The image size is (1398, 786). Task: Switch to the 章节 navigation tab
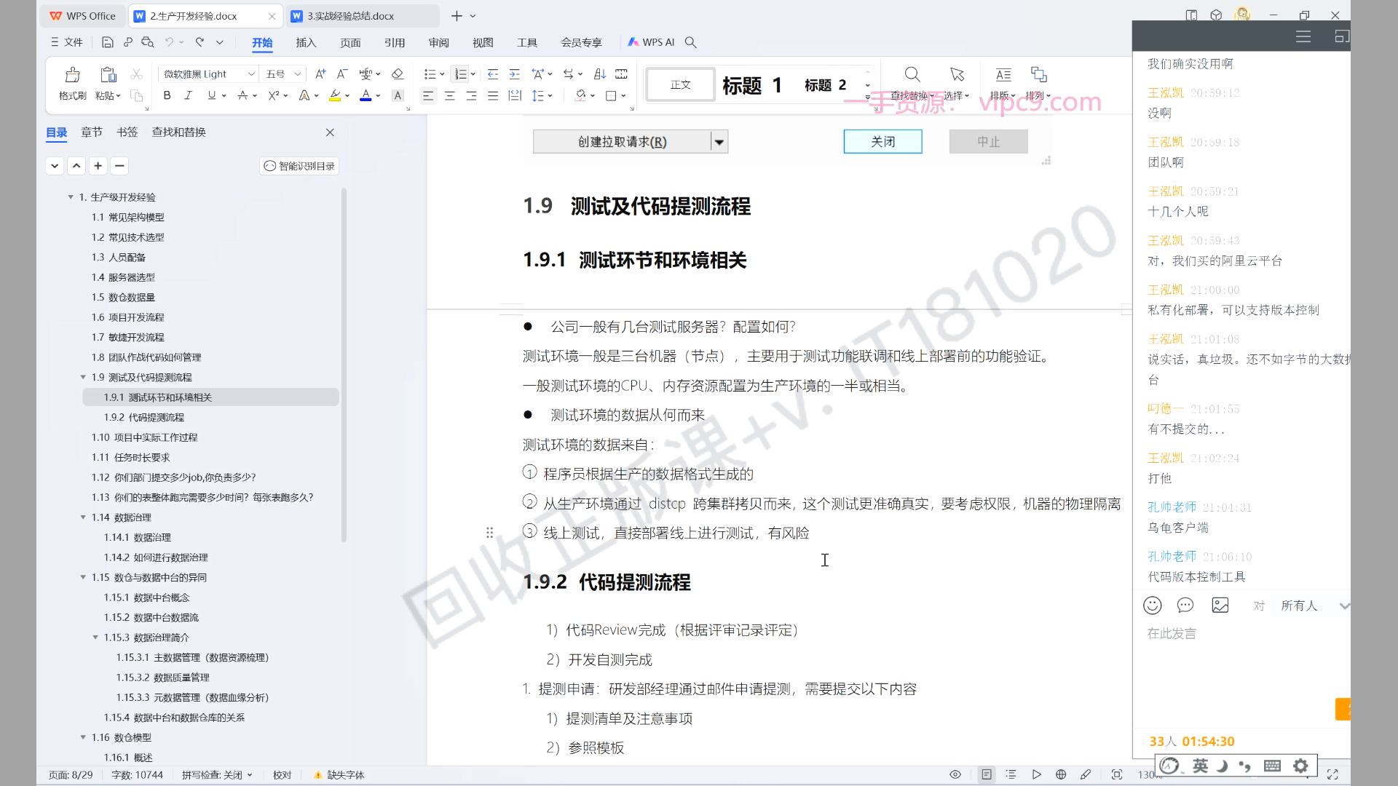92,132
